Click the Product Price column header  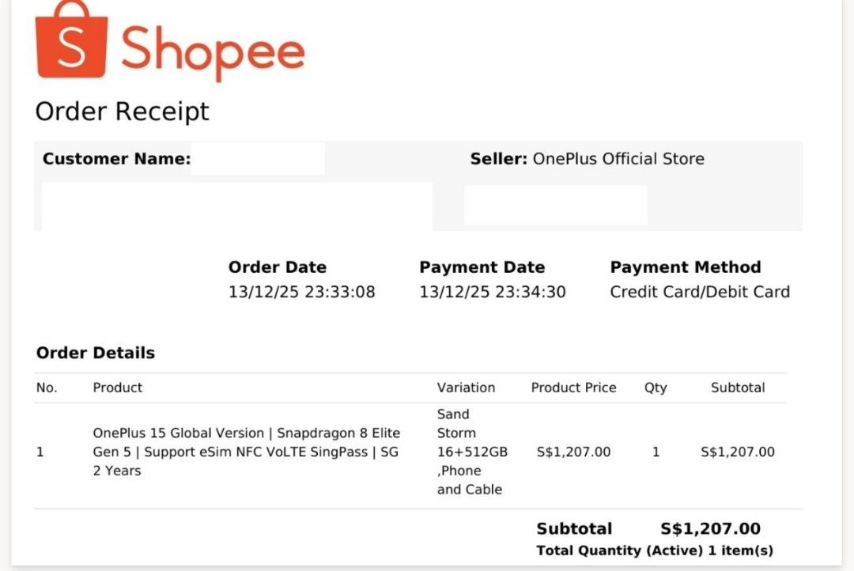point(573,388)
